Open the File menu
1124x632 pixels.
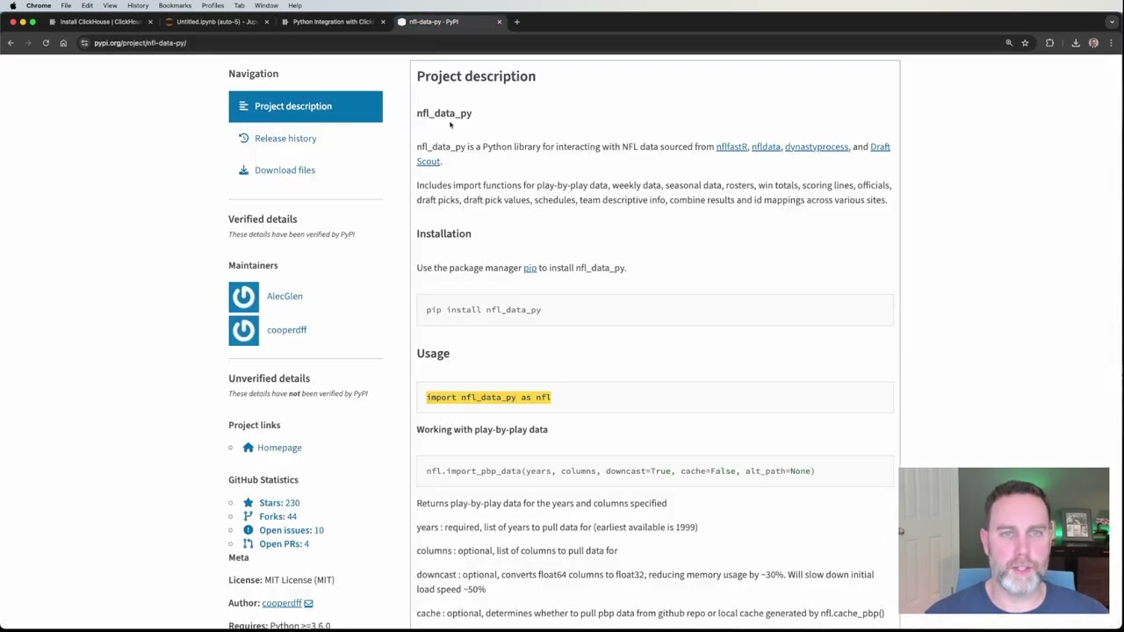point(66,5)
